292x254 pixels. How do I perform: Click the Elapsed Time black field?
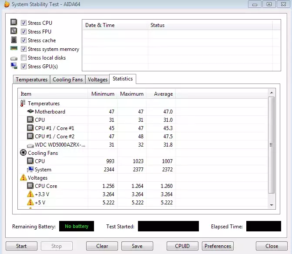[x=264, y=226]
